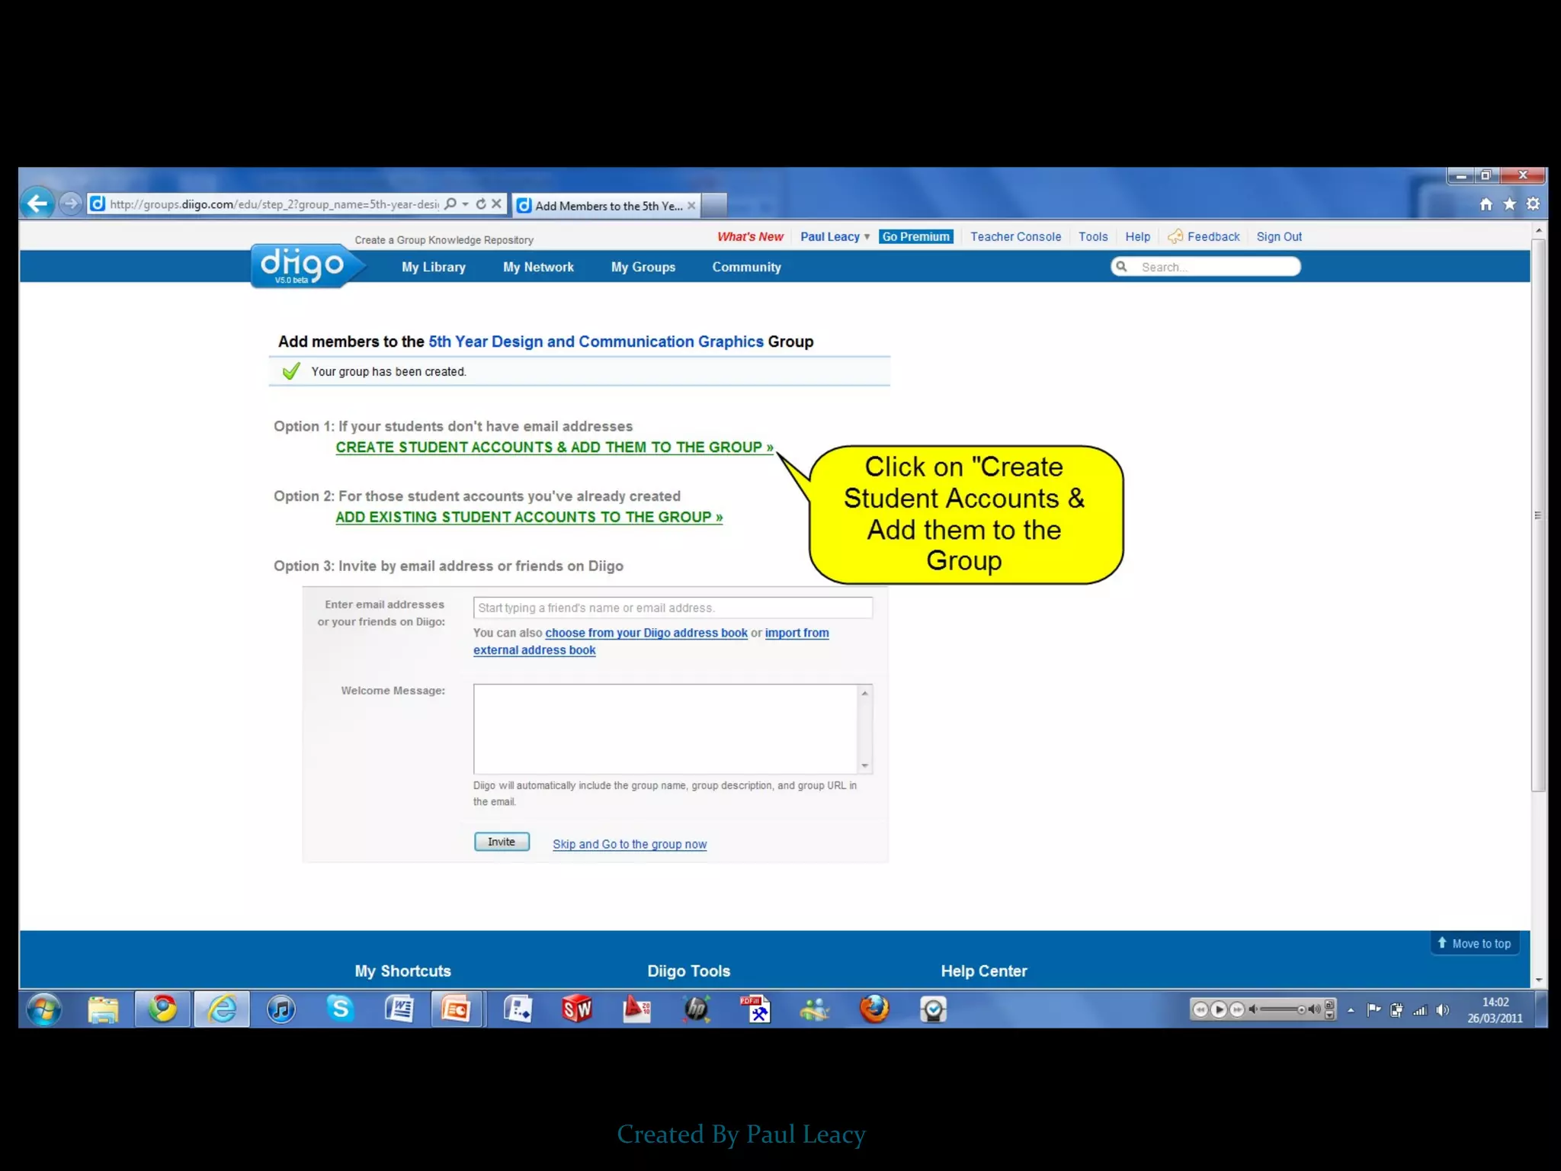Click the play button in taskbar media toolbar

coord(1219,1009)
